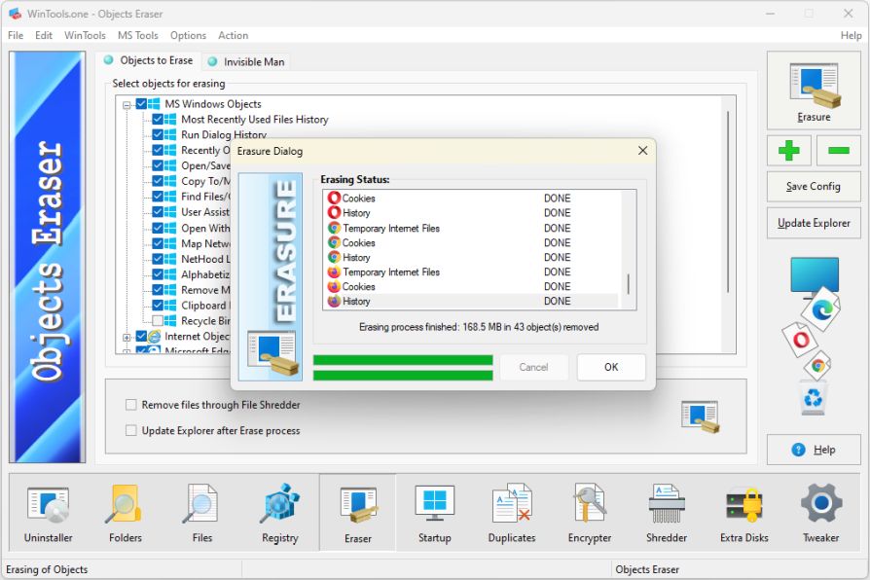
Task: Click the Edge browser icon in right panel
Action: click(822, 309)
